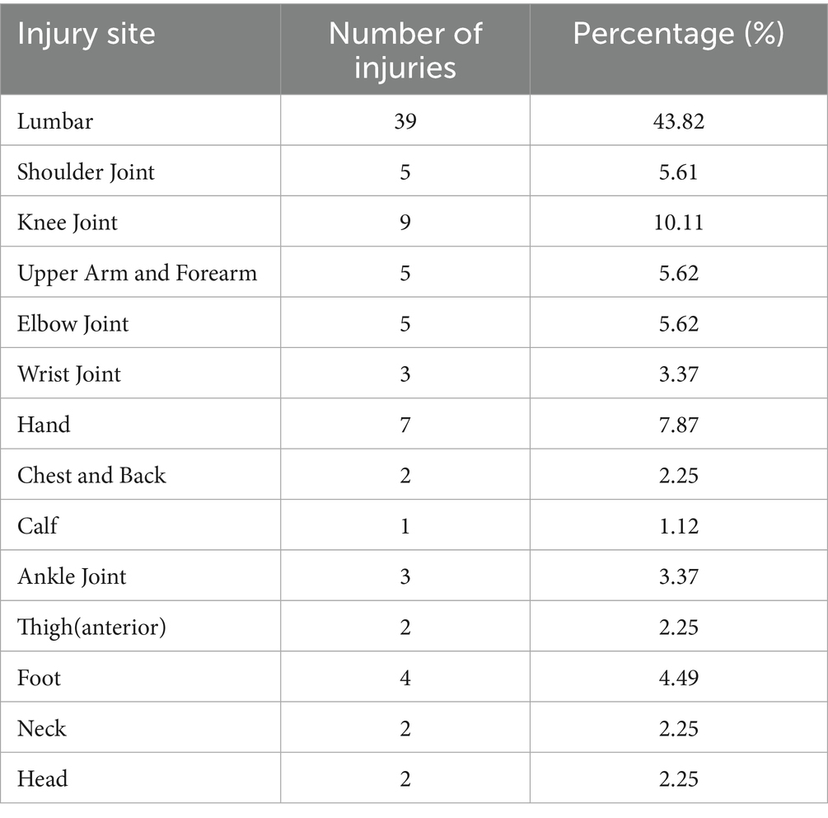Click the Head row label
The height and width of the screenshot is (818, 828).
point(43,778)
